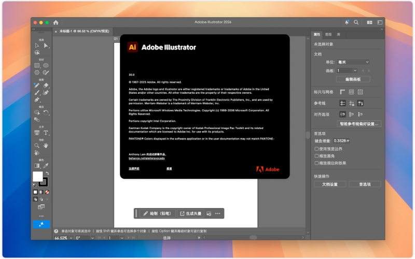
Task: Open the behance.net link in About dialog
Action: click(147, 159)
